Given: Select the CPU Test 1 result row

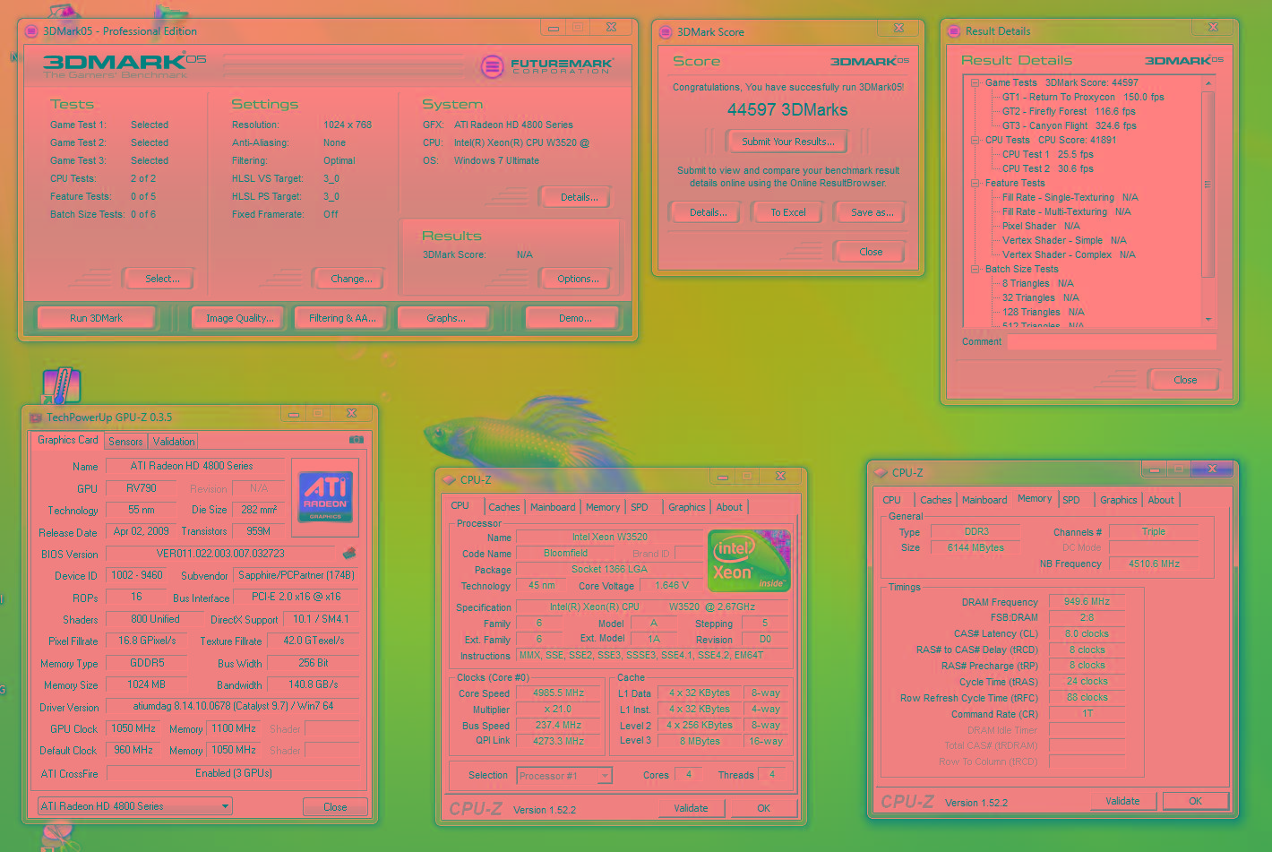Looking at the screenshot, I should (1047, 154).
